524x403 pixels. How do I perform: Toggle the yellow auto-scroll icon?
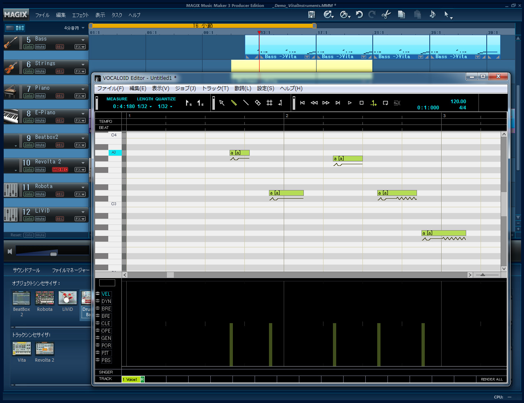pos(374,103)
